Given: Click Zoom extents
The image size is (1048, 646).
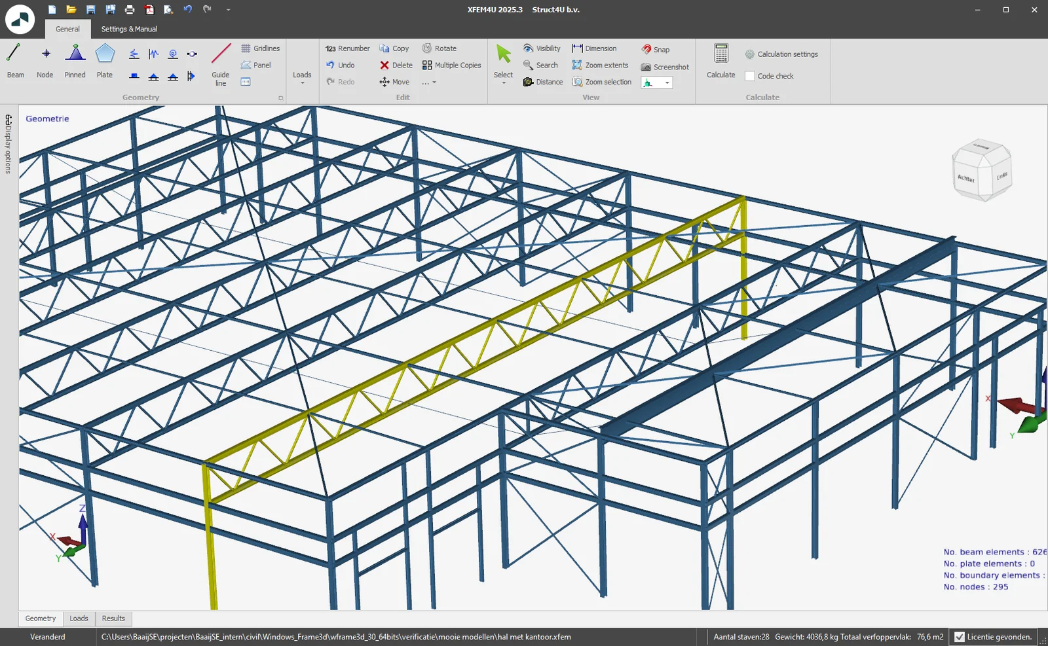Looking at the screenshot, I should tap(600, 65).
